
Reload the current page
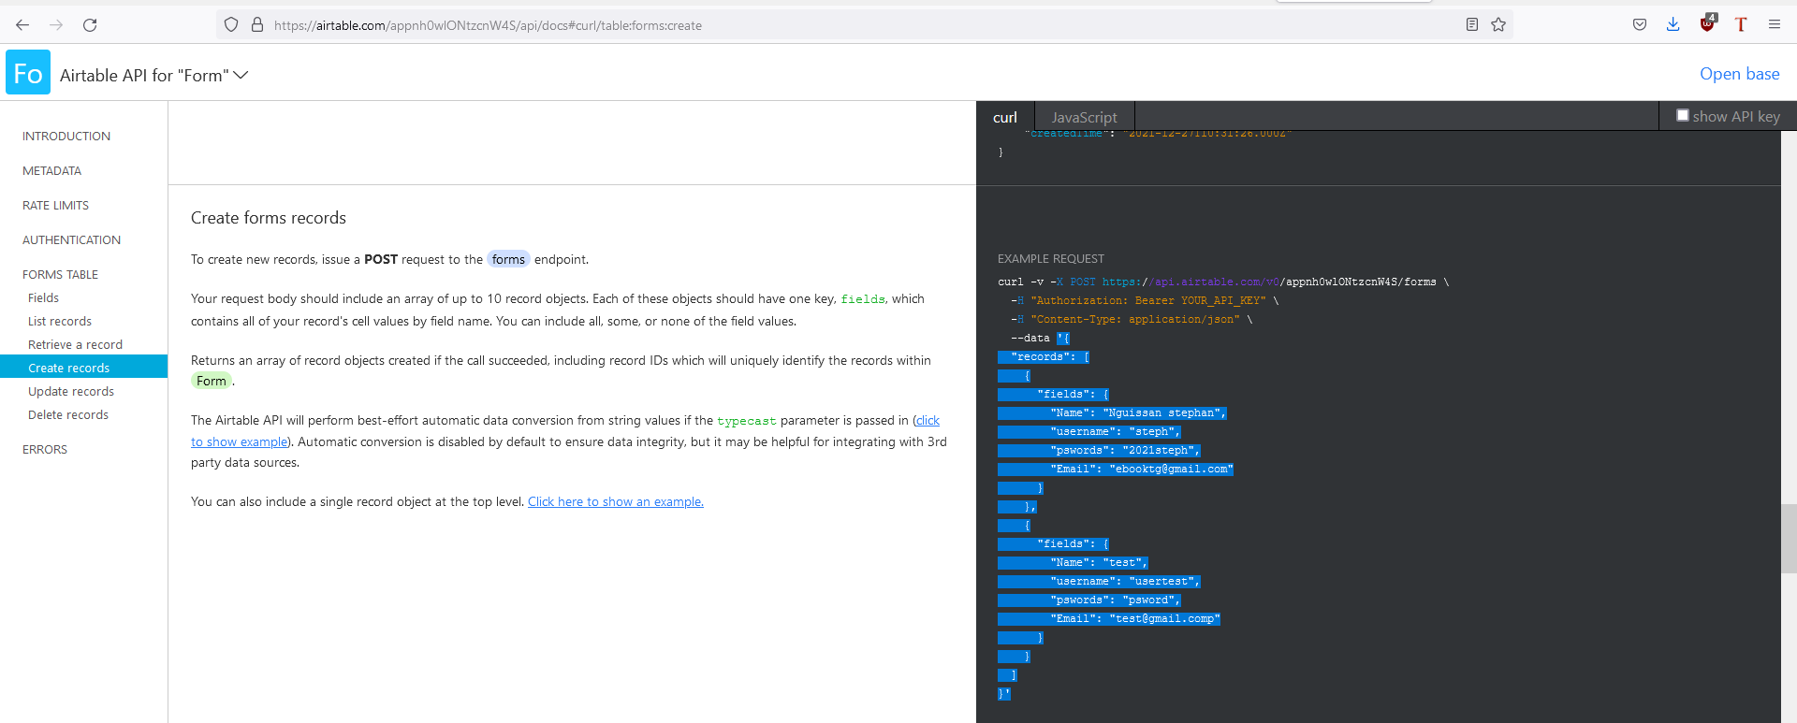click(90, 25)
